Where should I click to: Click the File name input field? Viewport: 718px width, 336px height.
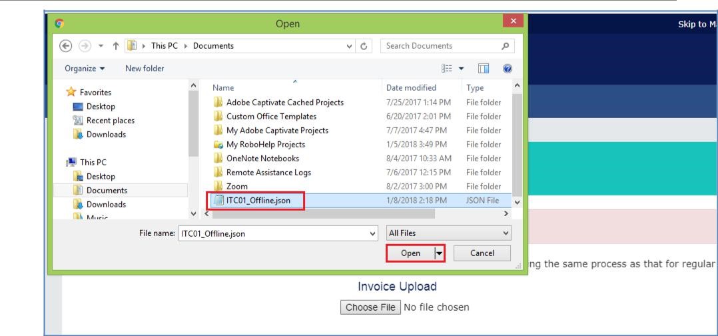coord(278,233)
